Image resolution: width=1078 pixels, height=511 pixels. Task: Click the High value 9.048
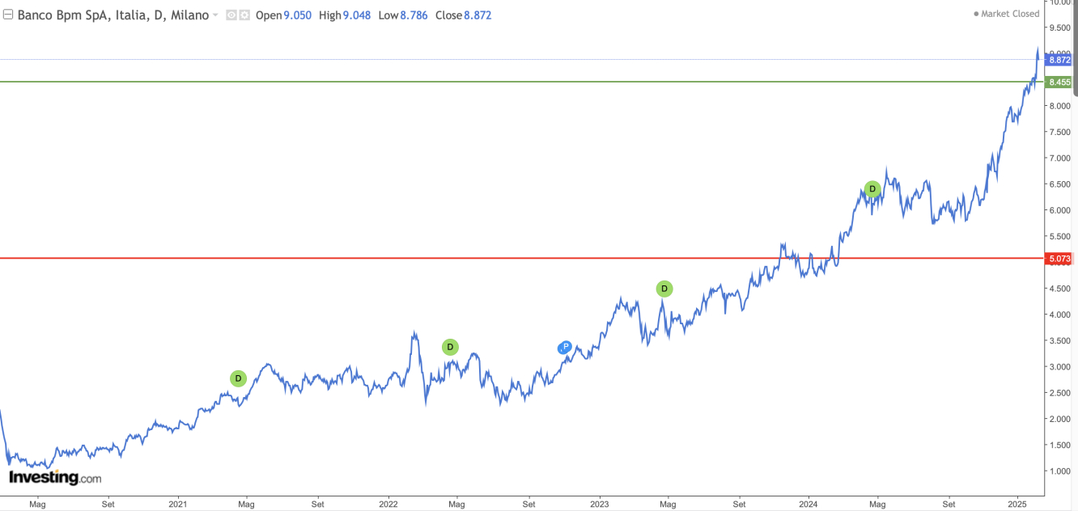357,15
